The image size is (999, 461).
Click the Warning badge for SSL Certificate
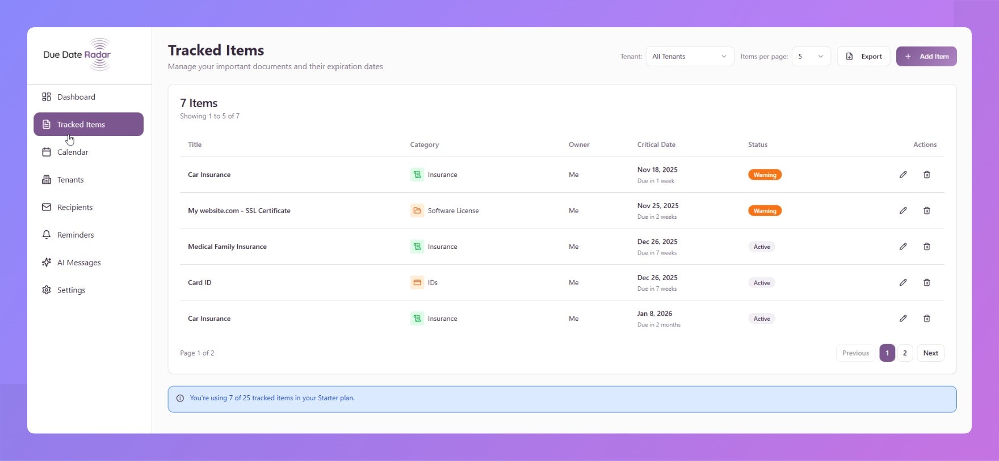[x=765, y=210]
